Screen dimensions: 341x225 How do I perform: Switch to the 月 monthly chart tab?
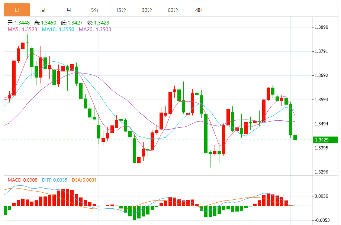[69, 10]
